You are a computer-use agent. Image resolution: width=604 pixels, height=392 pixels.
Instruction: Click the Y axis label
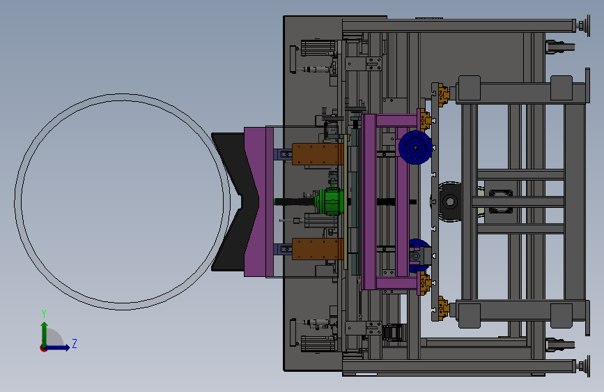(x=44, y=314)
